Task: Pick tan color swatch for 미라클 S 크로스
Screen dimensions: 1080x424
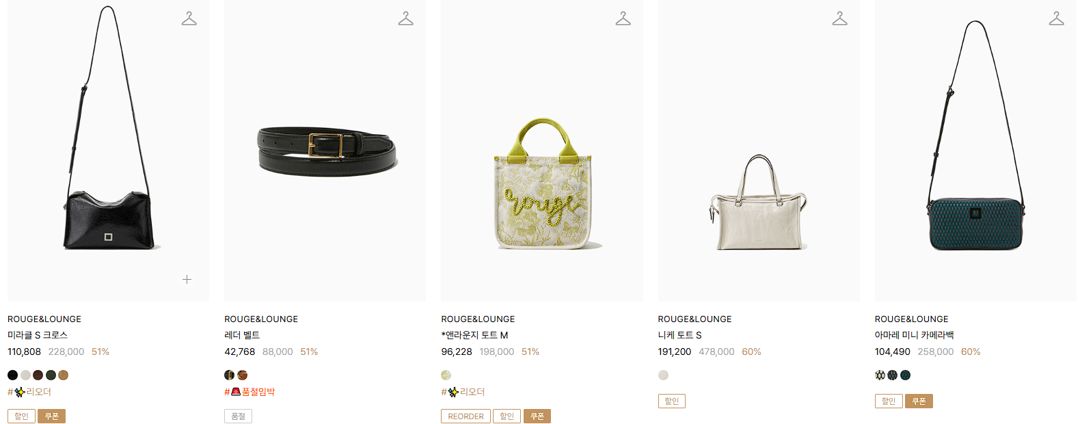Action: [x=63, y=375]
